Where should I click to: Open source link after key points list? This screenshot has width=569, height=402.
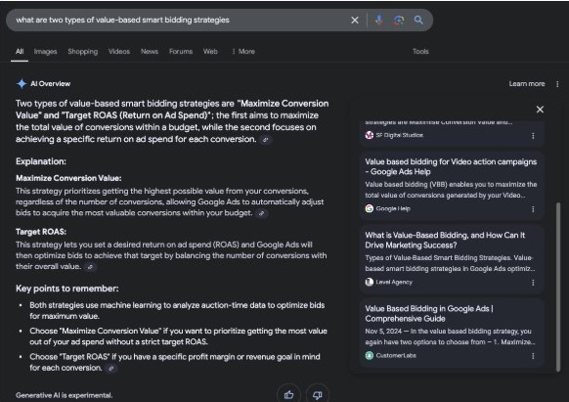tap(111, 368)
